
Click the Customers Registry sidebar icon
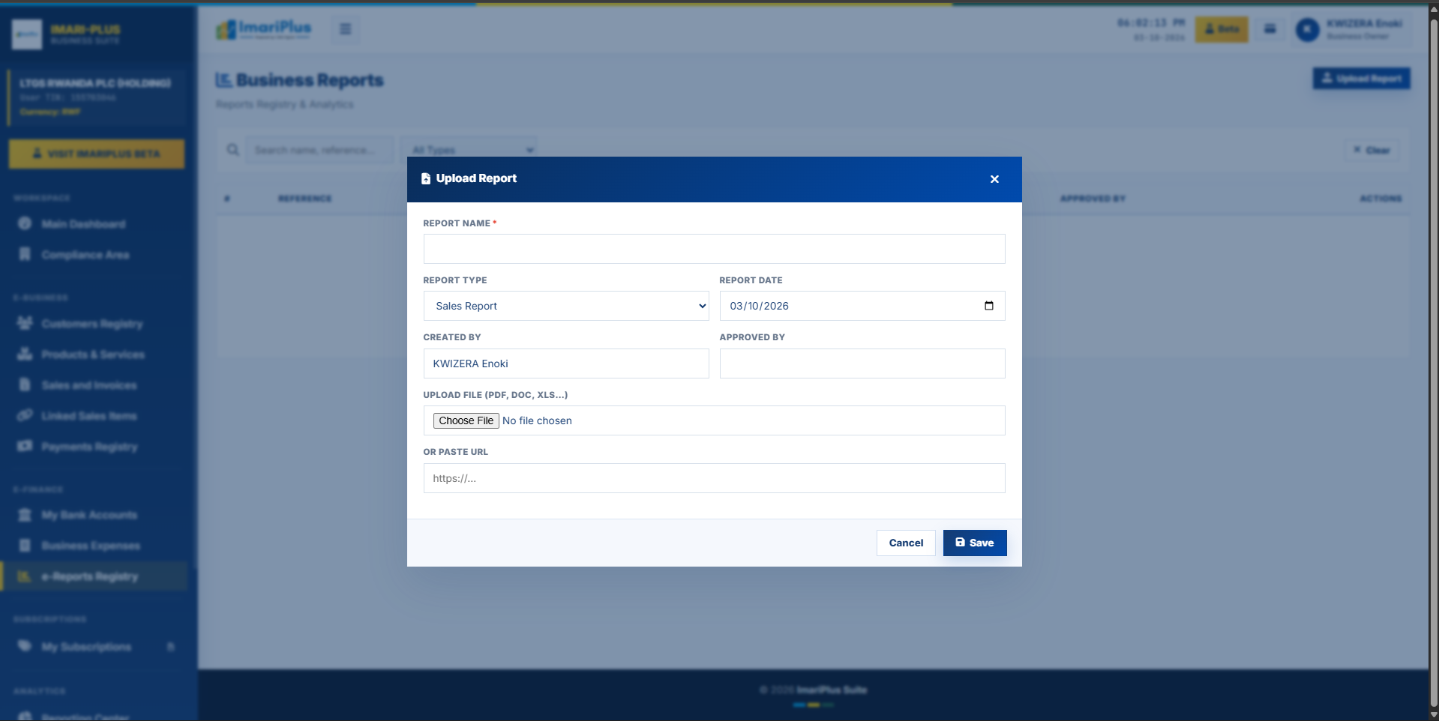(25, 323)
